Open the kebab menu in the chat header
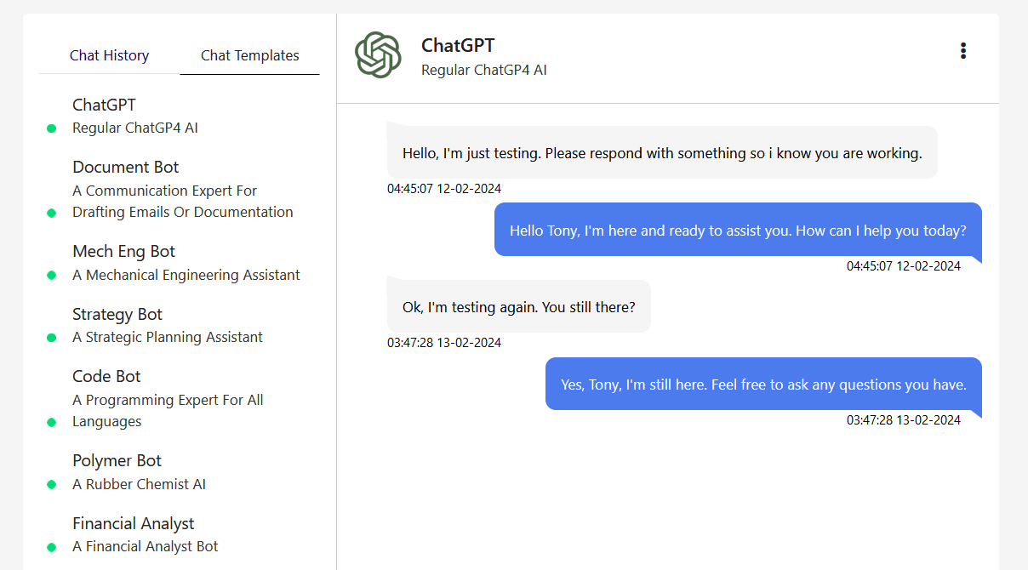This screenshot has width=1028, height=570. (962, 50)
